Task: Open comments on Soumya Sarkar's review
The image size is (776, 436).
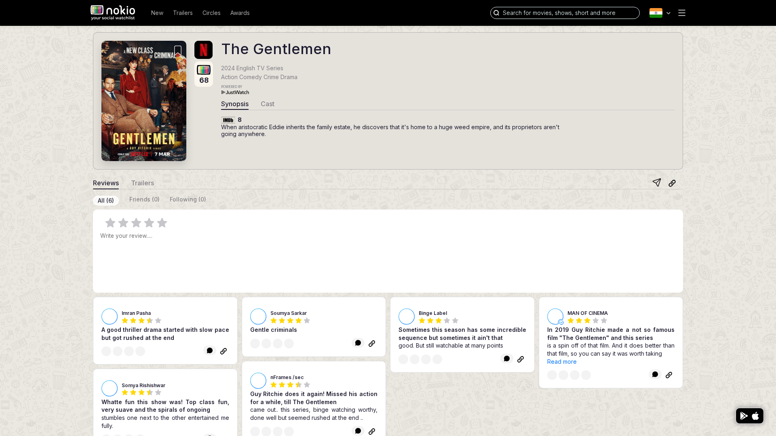Action: 358,343
